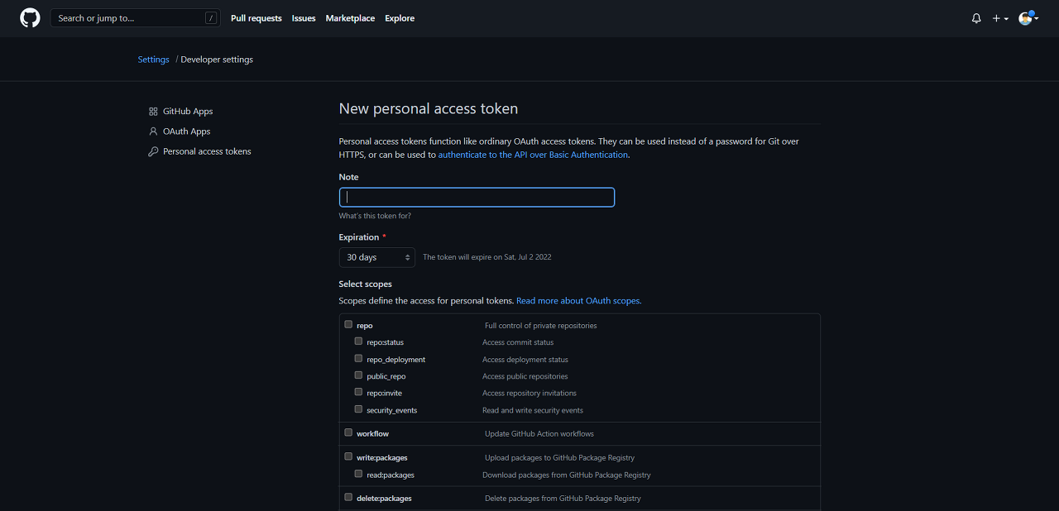The width and height of the screenshot is (1059, 511).
Task: Enable the delete:packages scope
Action: (x=348, y=496)
